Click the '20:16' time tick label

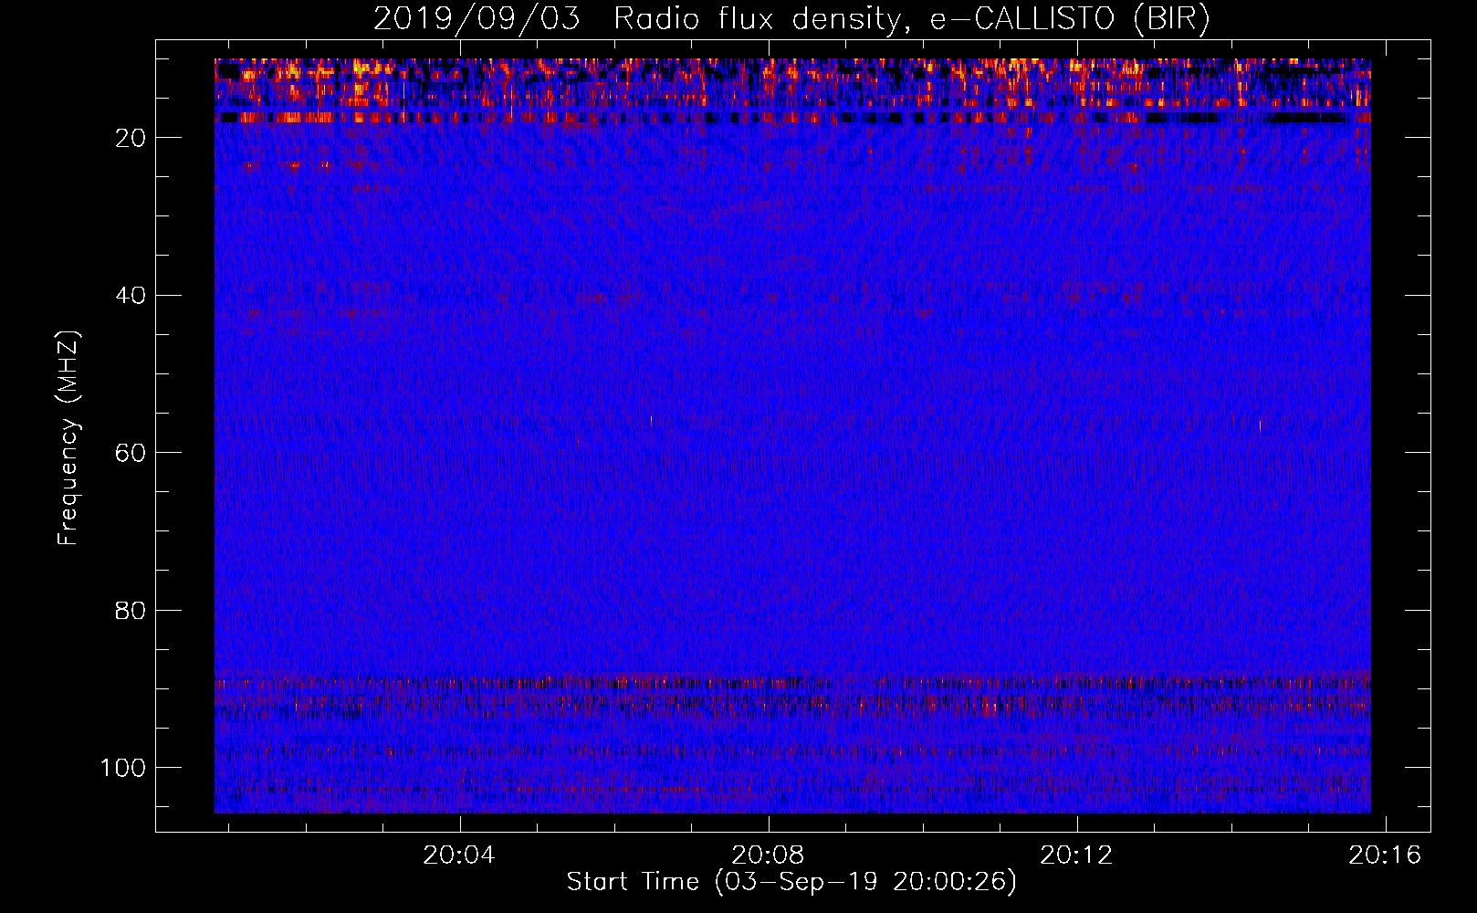pos(1386,855)
